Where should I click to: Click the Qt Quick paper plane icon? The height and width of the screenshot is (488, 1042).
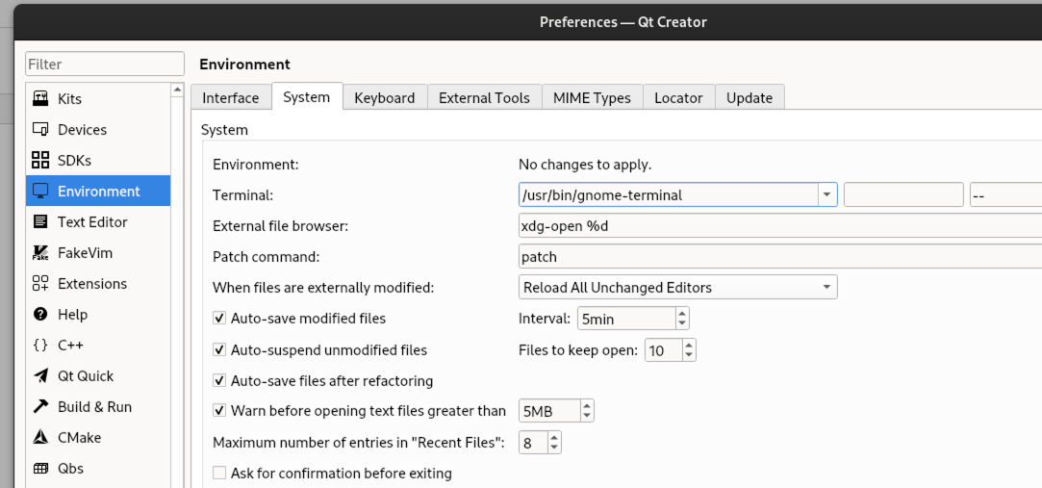point(40,376)
